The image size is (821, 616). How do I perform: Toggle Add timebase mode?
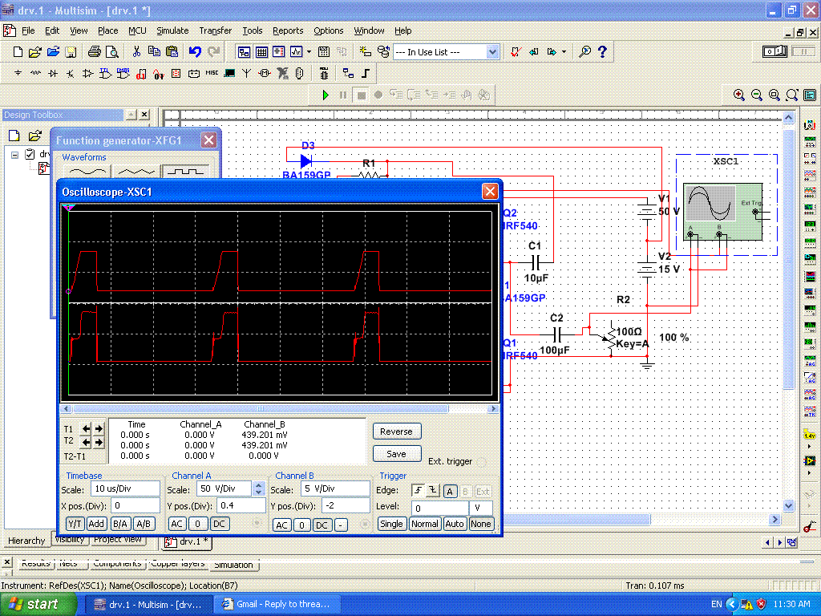point(96,523)
